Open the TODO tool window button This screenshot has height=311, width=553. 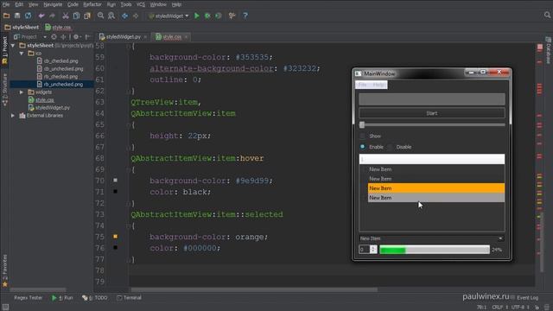click(94, 298)
